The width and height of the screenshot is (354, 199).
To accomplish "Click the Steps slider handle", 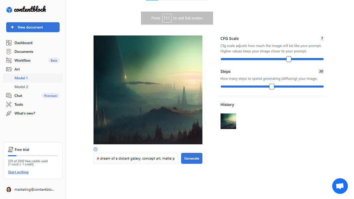I will pyautogui.click(x=272, y=87).
